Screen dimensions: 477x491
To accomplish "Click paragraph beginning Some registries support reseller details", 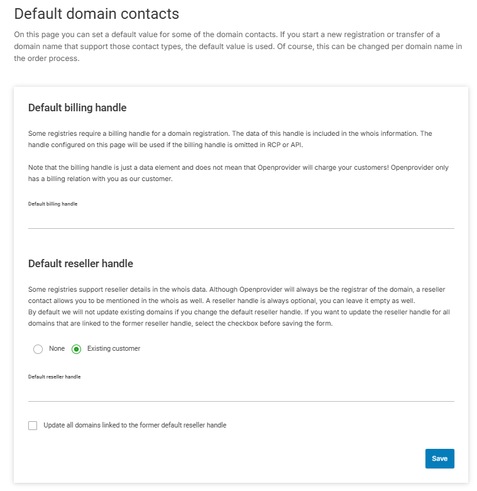I will [237, 295].
